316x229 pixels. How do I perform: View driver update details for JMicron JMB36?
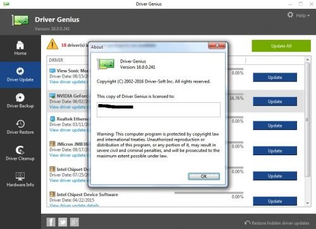point(69,155)
